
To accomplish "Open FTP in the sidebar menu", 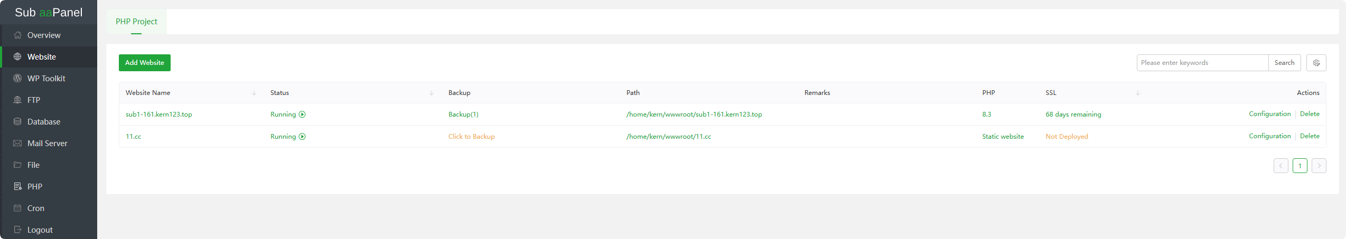I will pos(34,100).
